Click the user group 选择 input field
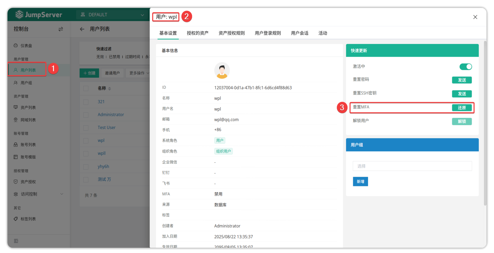This screenshot has width=494, height=253. tap(412, 166)
